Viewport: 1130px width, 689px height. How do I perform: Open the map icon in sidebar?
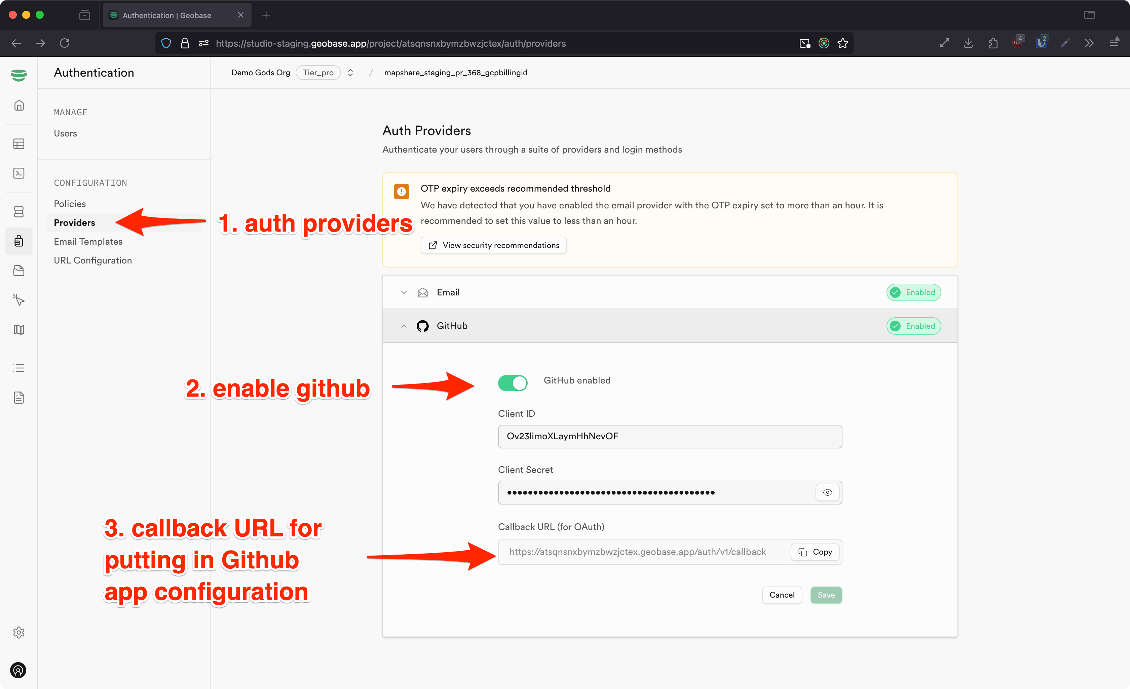19,330
